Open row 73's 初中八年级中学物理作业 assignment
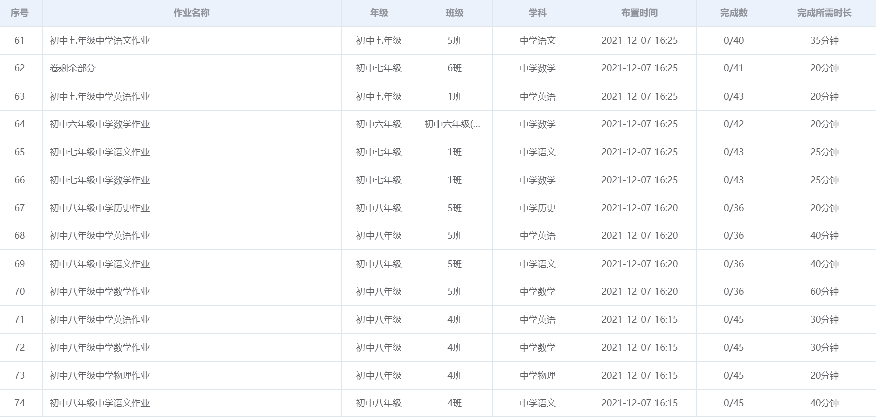Screen dimensions: 876x417 pyautogui.click(x=100, y=376)
